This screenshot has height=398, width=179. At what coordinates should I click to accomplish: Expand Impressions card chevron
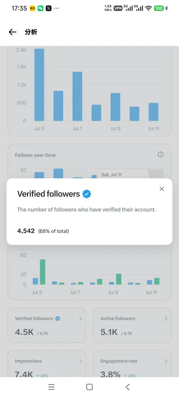point(80,361)
